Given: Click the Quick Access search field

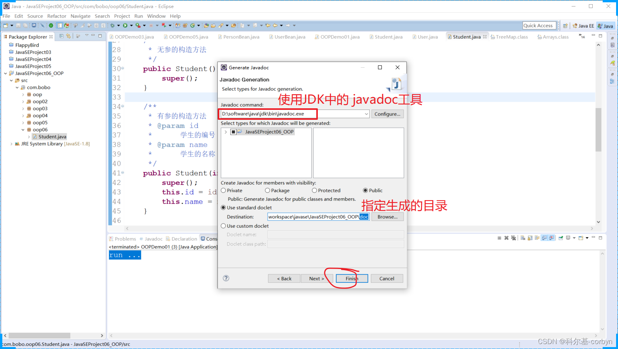Looking at the screenshot, I should (x=539, y=26).
